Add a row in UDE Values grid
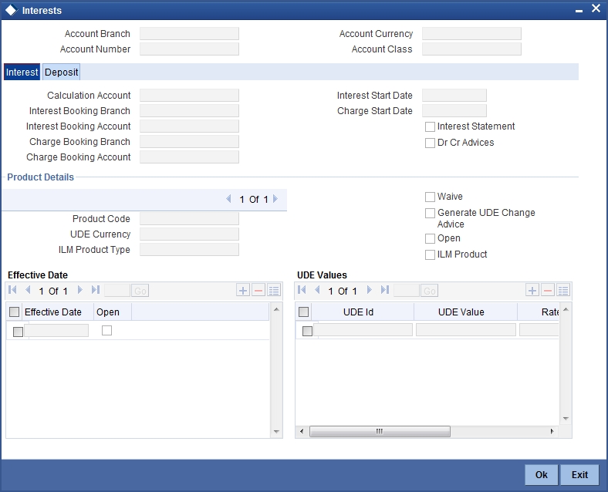 (532, 290)
